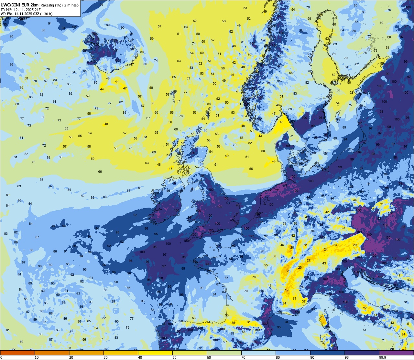This screenshot has height=360, width=414.
Task: Click the light blue 70–80 legend swatch
Action: point(258,353)
